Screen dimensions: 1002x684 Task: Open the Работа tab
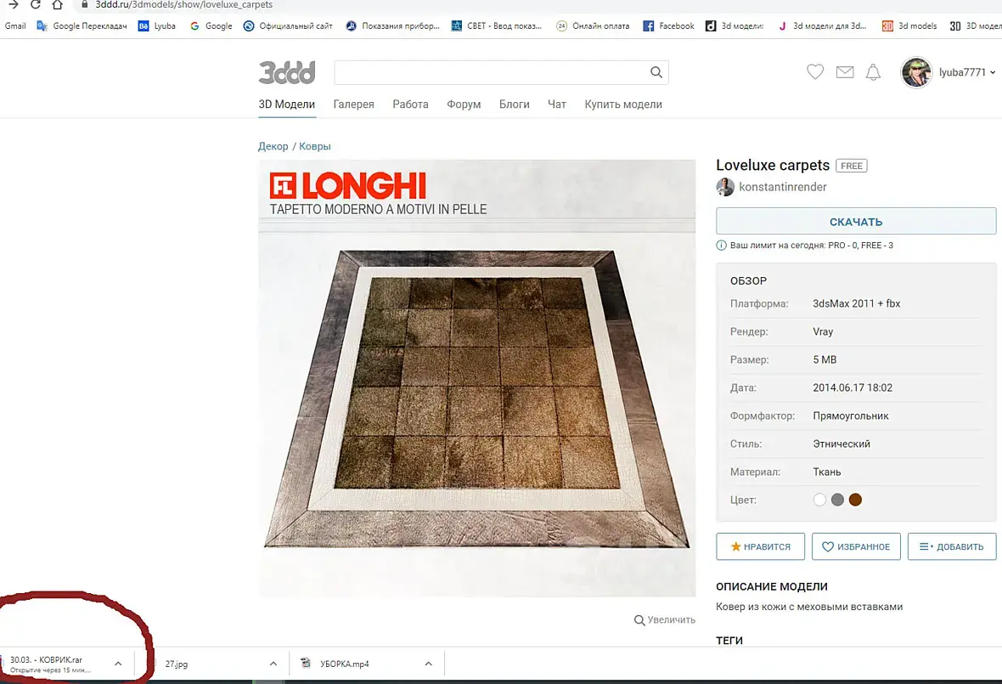click(410, 105)
